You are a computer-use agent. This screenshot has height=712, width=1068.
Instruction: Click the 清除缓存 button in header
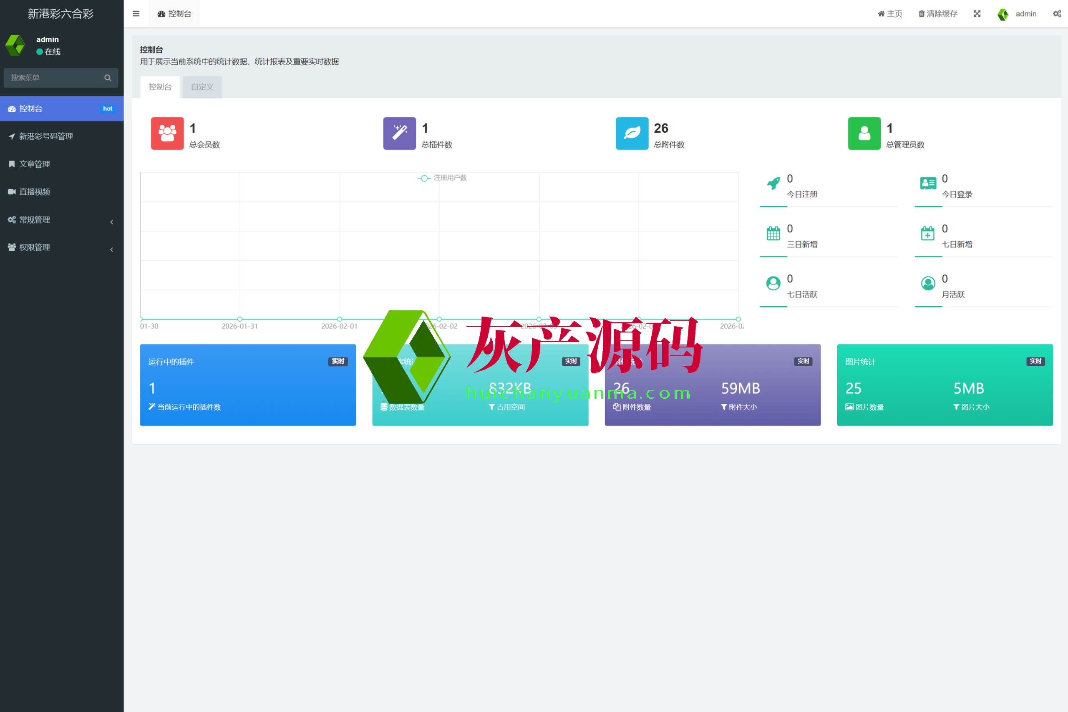coord(938,14)
